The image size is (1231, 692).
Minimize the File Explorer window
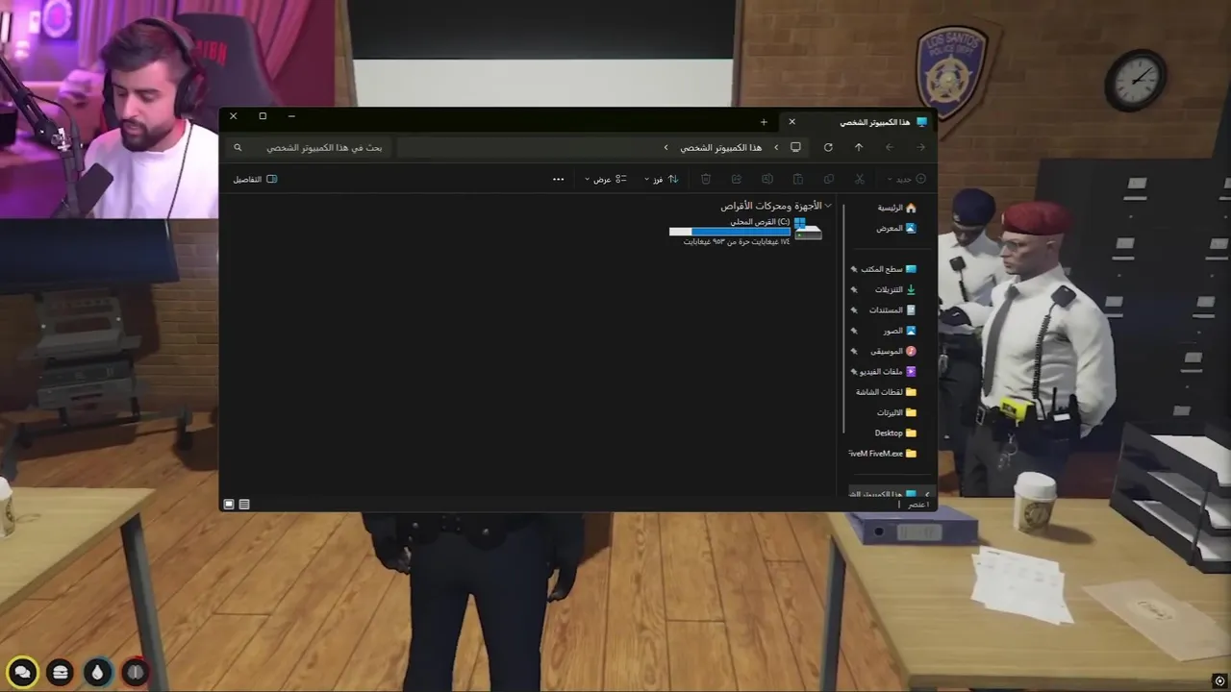click(x=291, y=116)
